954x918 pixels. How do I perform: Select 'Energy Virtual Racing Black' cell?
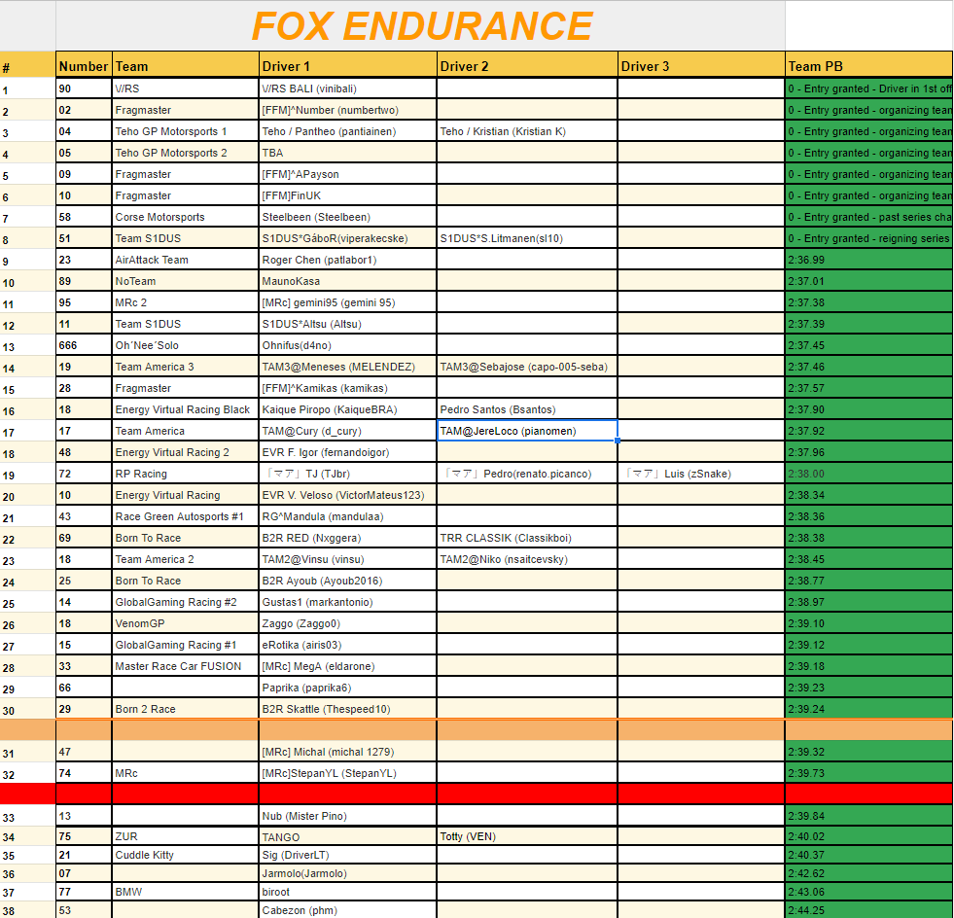186,409
